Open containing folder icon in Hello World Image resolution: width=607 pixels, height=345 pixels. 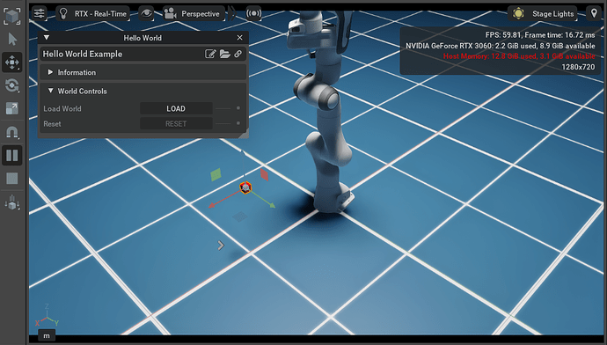[225, 54]
